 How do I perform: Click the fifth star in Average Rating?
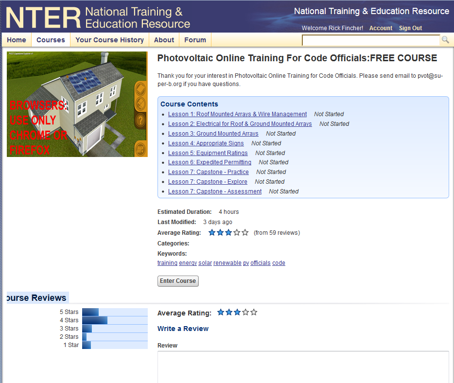pyautogui.click(x=244, y=232)
